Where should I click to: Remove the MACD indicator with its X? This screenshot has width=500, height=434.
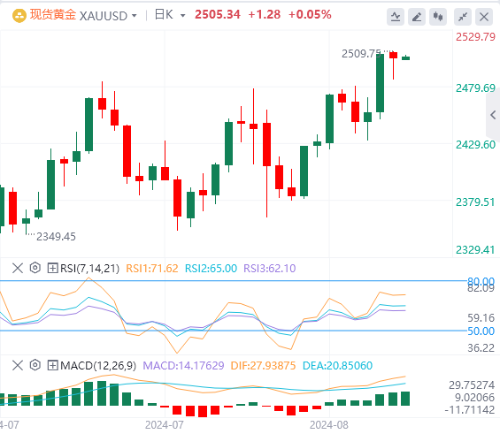18,365
